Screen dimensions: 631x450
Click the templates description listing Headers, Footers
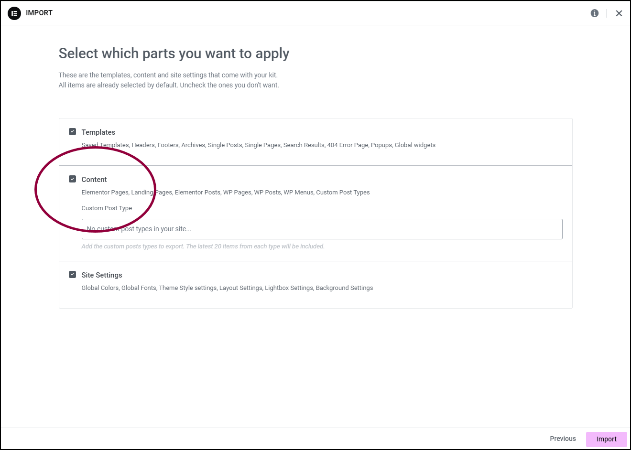pos(259,145)
